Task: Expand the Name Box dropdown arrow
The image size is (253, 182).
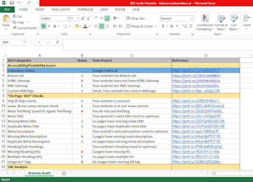Action: 24,42
